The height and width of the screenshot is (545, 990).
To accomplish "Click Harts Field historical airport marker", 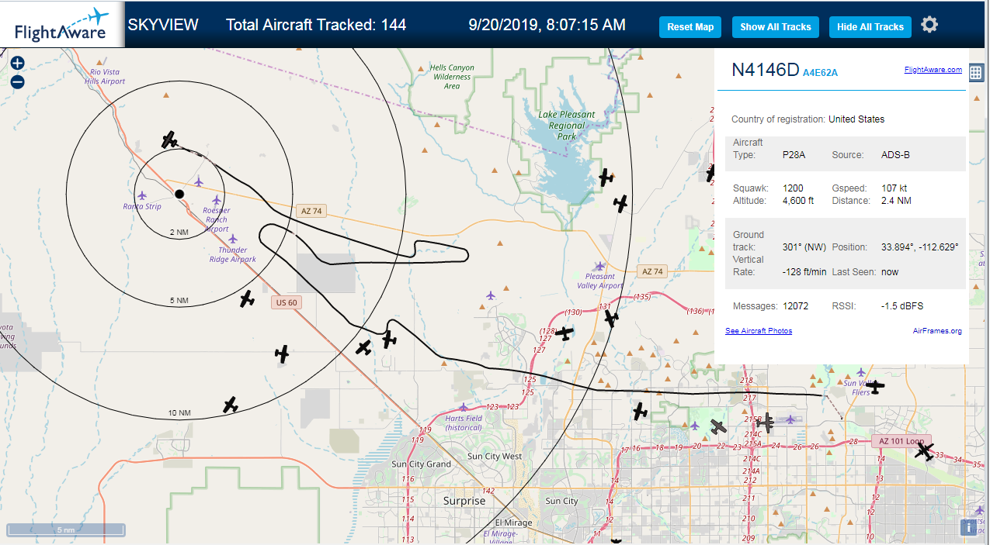I will tap(464, 407).
